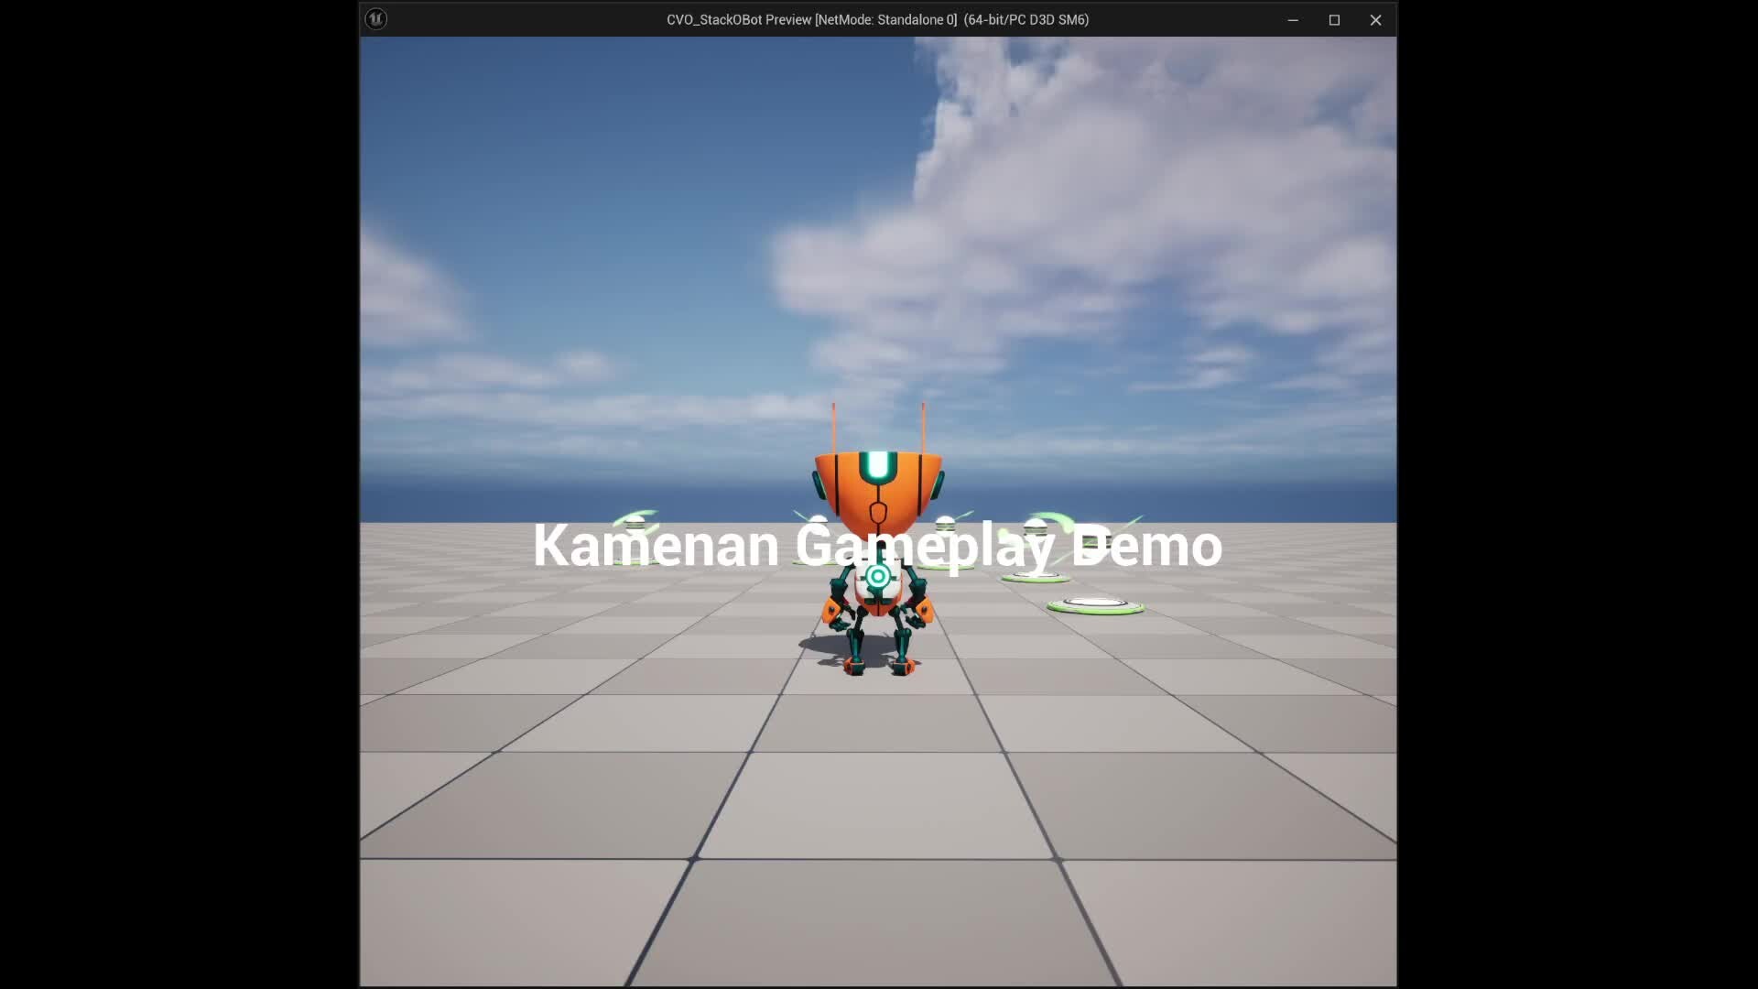Click the Unreal Engine logo icon
Viewport: 1758px width, 989px height.
click(375, 19)
